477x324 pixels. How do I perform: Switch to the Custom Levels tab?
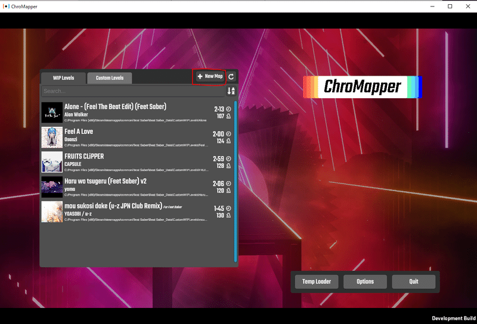(x=110, y=78)
